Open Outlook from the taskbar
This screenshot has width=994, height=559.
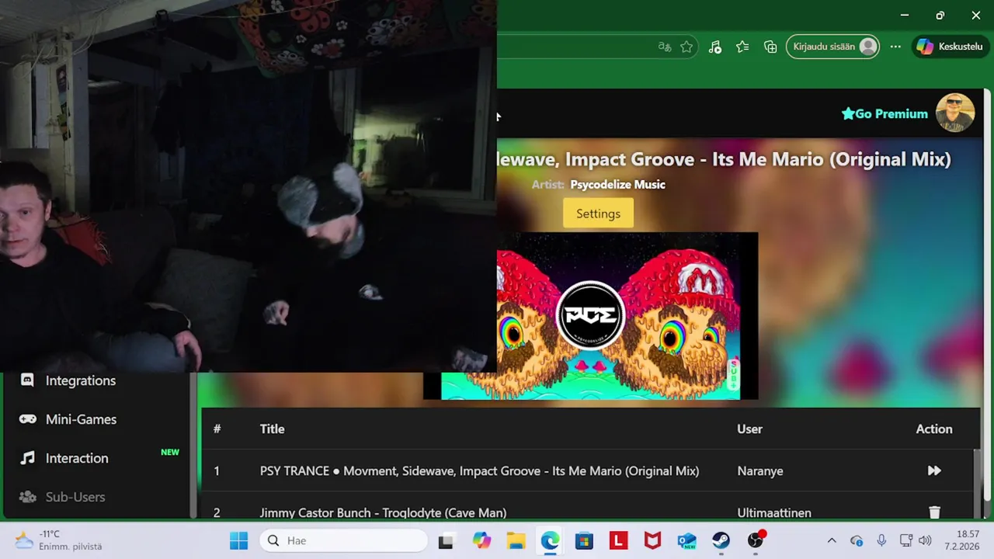686,540
